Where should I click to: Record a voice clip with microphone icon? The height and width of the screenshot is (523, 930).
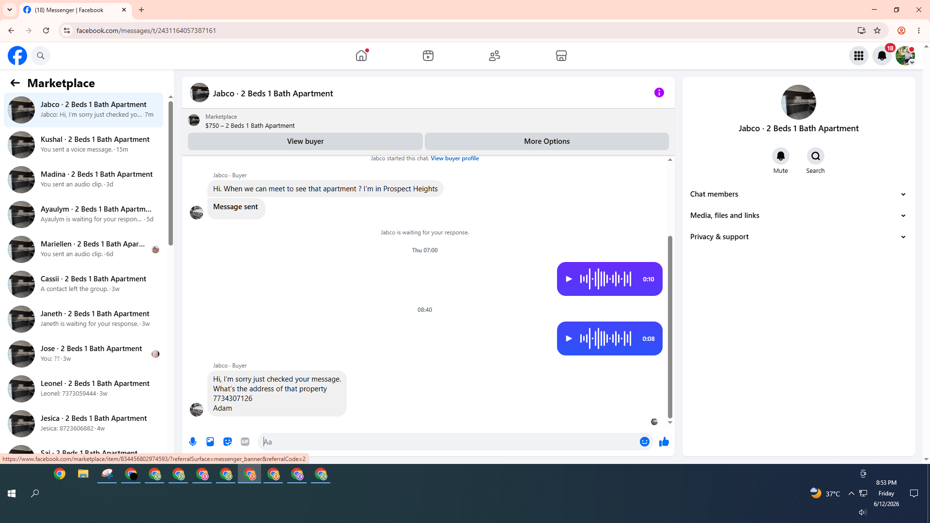(x=193, y=442)
